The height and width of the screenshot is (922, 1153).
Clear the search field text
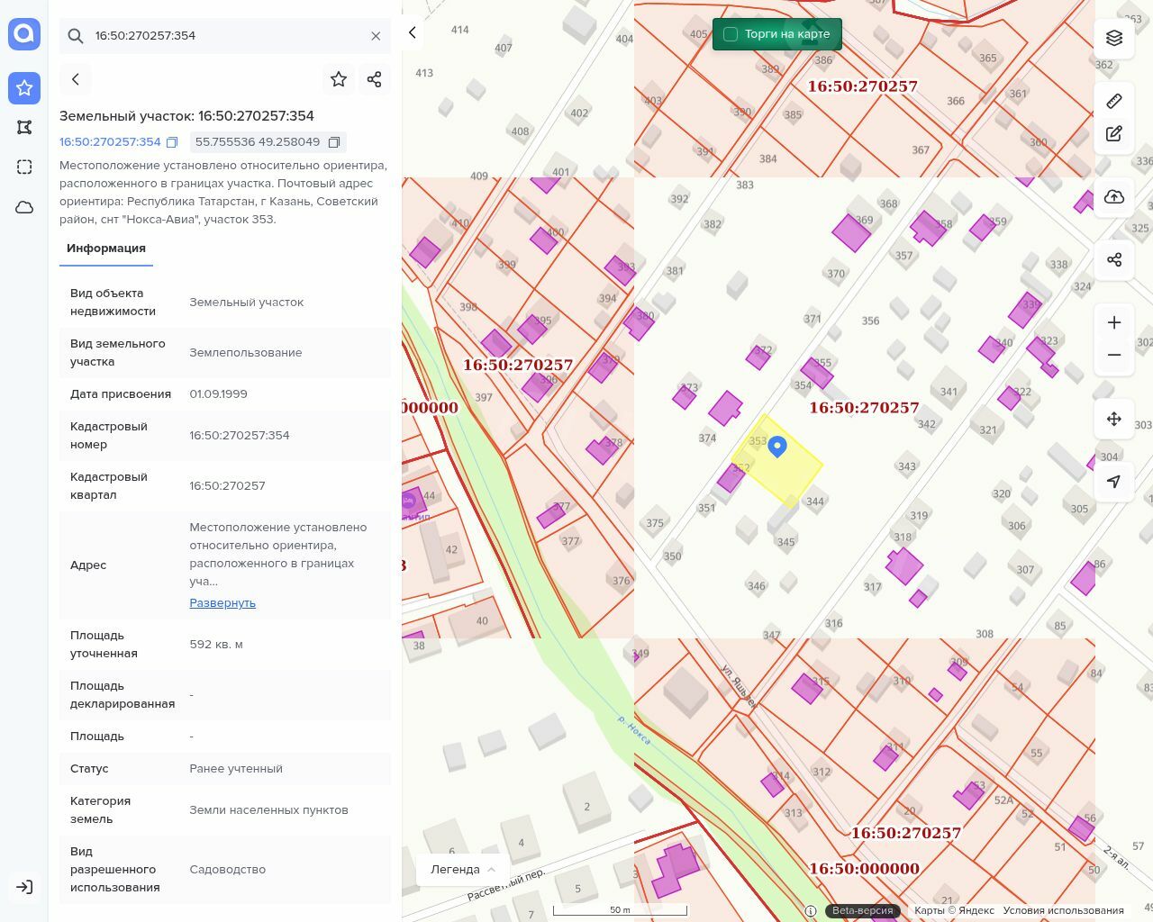pyautogui.click(x=376, y=36)
